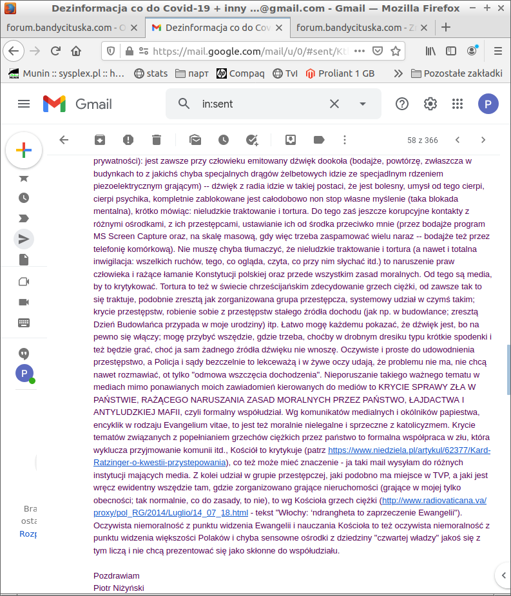
Task: Go back in Firefox
Action: click(14, 50)
